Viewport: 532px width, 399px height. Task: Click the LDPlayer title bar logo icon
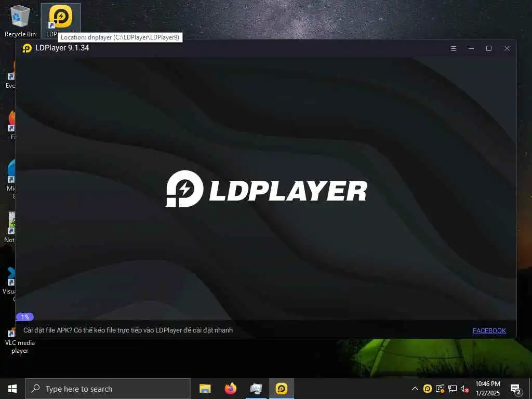point(27,48)
